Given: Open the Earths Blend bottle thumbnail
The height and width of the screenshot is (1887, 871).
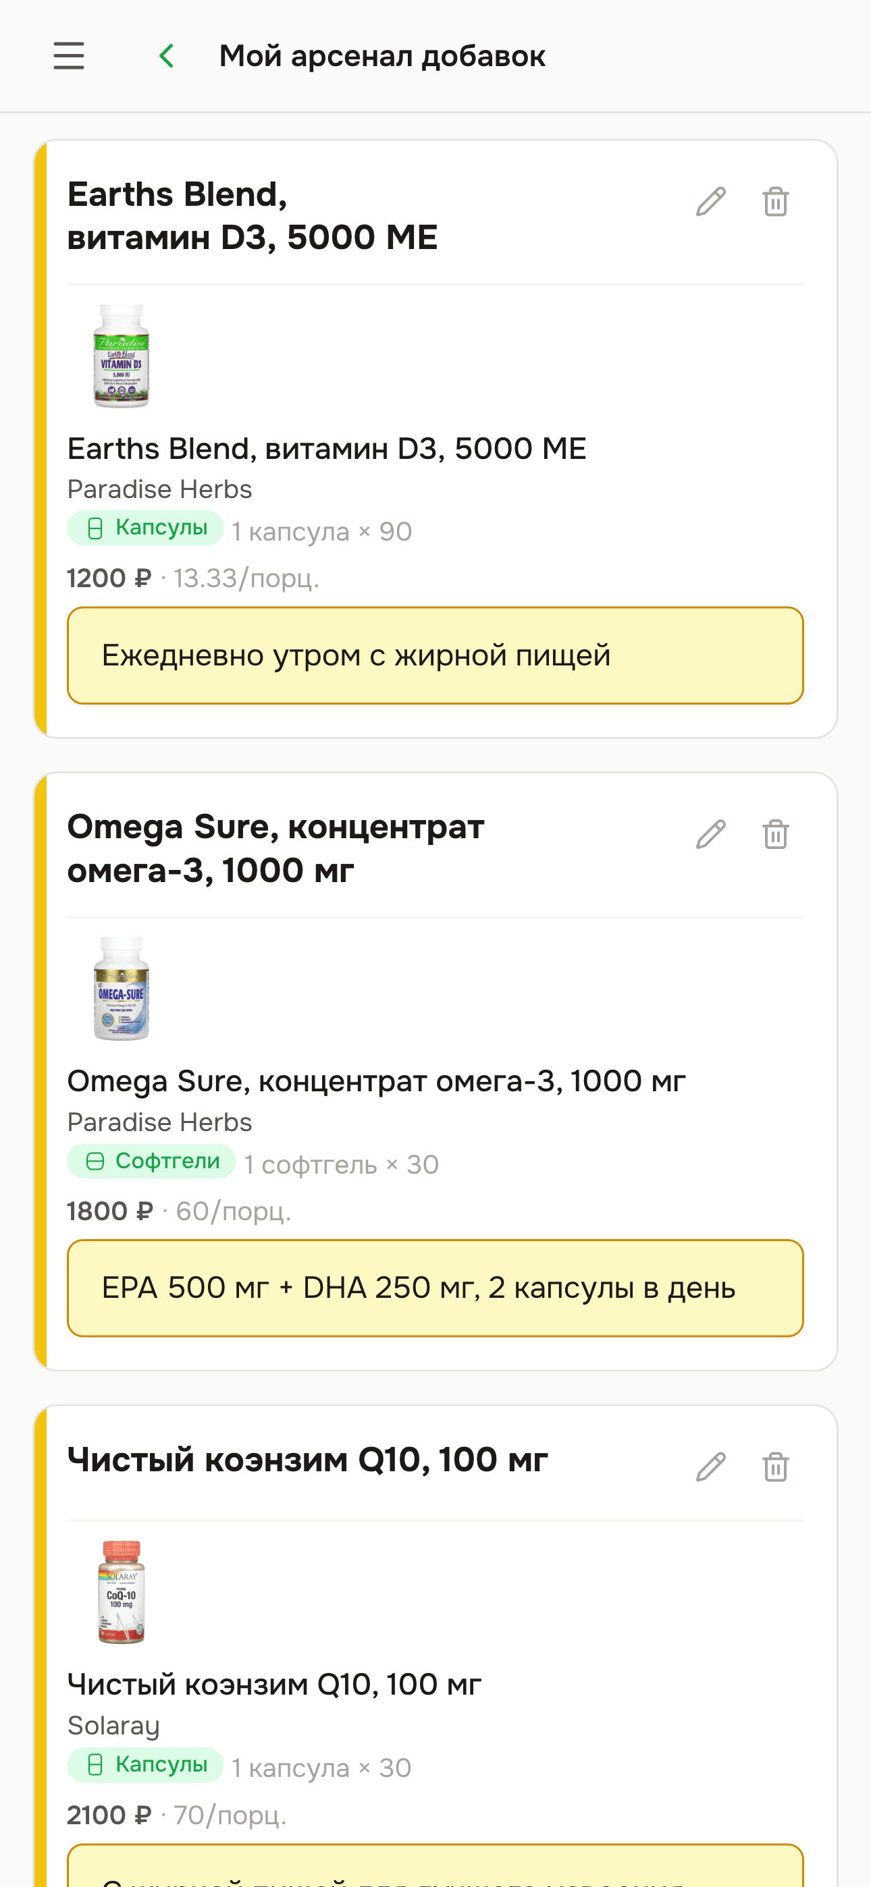Looking at the screenshot, I should (121, 357).
